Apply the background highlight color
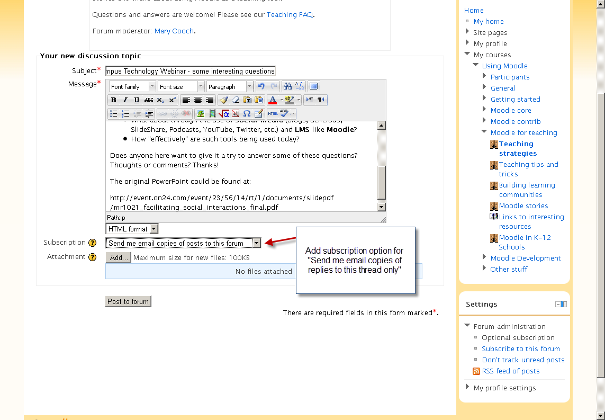This screenshot has width=605, height=420. 290,100
